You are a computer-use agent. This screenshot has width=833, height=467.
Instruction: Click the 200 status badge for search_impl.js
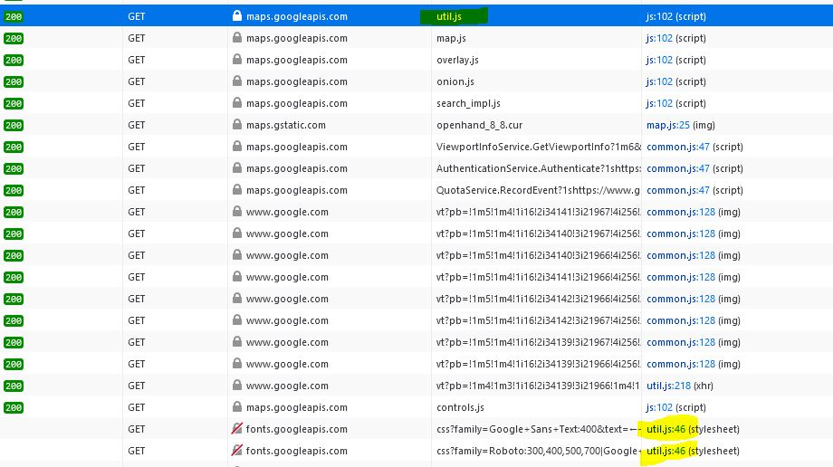pyautogui.click(x=14, y=103)
